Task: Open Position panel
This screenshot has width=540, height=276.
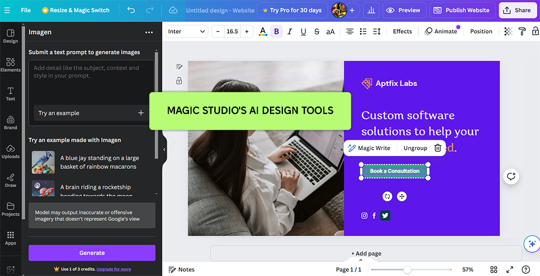Action: click(481, 31)
